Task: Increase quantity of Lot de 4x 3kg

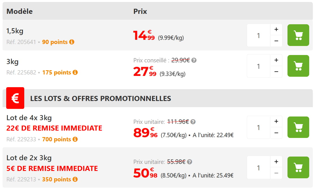Action: [276, 121]
